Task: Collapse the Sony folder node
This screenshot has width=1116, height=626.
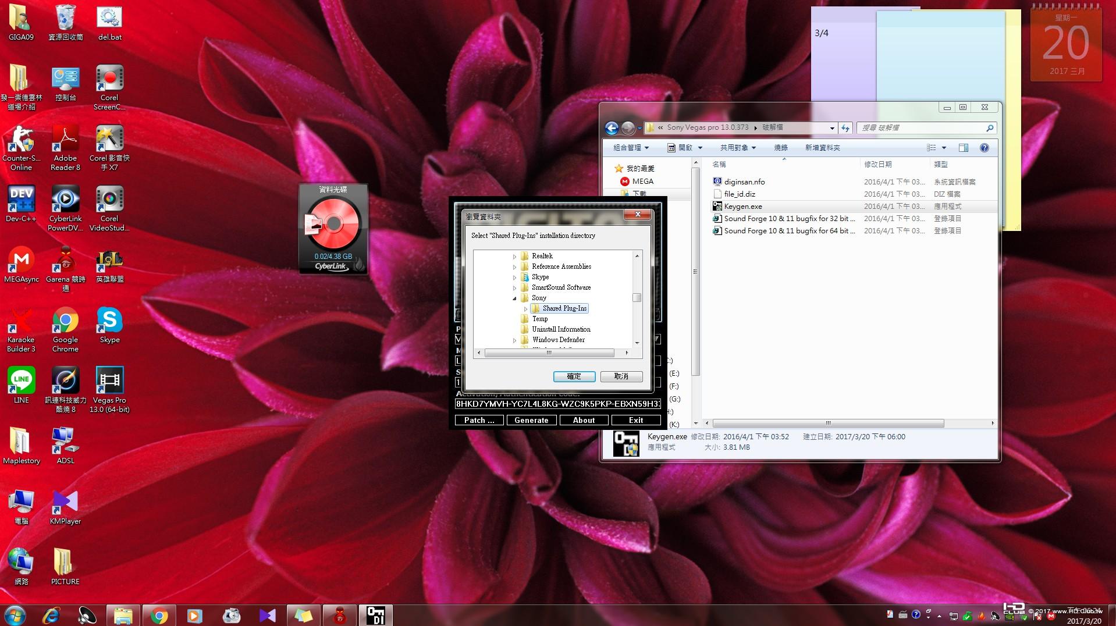Action: click(x=514, y=298)
